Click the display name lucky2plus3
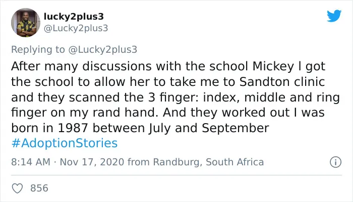 tap(74, 17)
